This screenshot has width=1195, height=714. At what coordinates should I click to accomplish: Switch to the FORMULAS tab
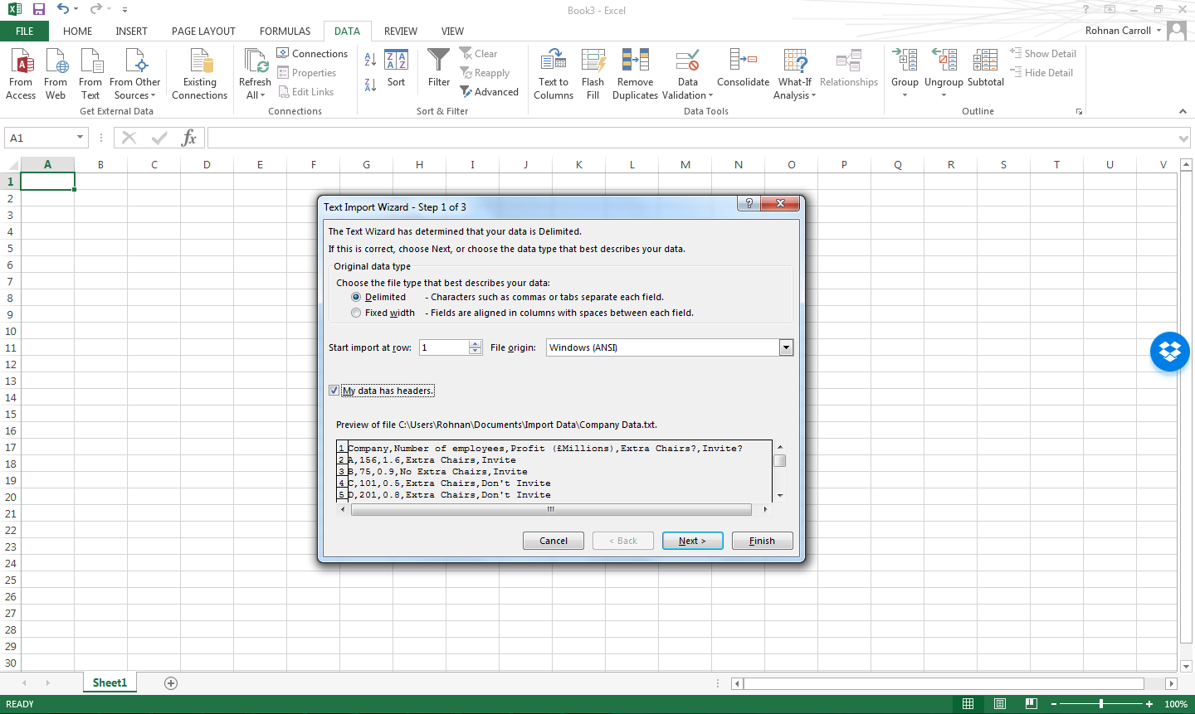click(x=285, y=32)
